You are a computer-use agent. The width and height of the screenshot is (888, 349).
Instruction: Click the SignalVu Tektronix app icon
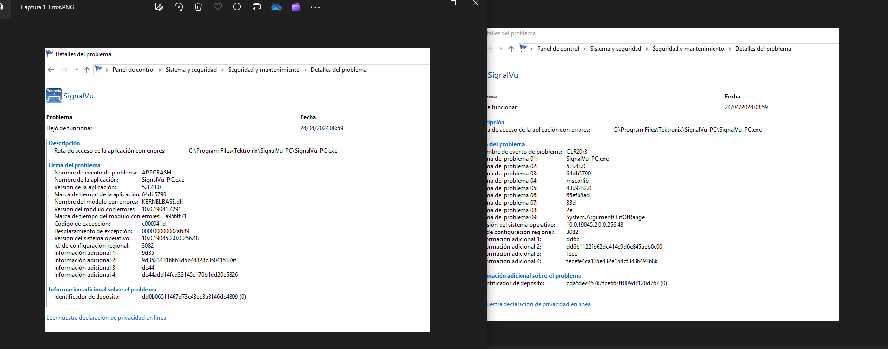54,96
